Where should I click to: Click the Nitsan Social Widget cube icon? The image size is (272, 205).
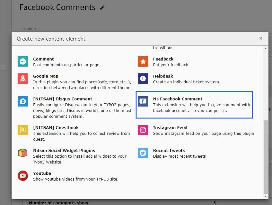pyautogui.click(x=23, y=153)
